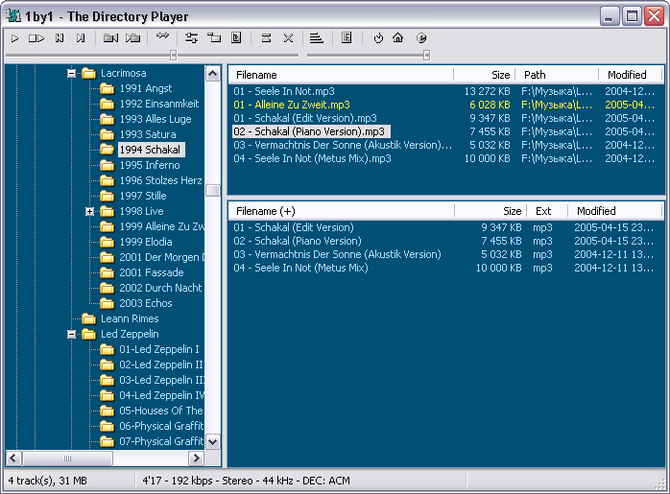The height and width of the screenshot is (494, 670).
Task: Select '01 - Schakal (Edit Version).mp3' in the playlist
Action: [305, 118]
